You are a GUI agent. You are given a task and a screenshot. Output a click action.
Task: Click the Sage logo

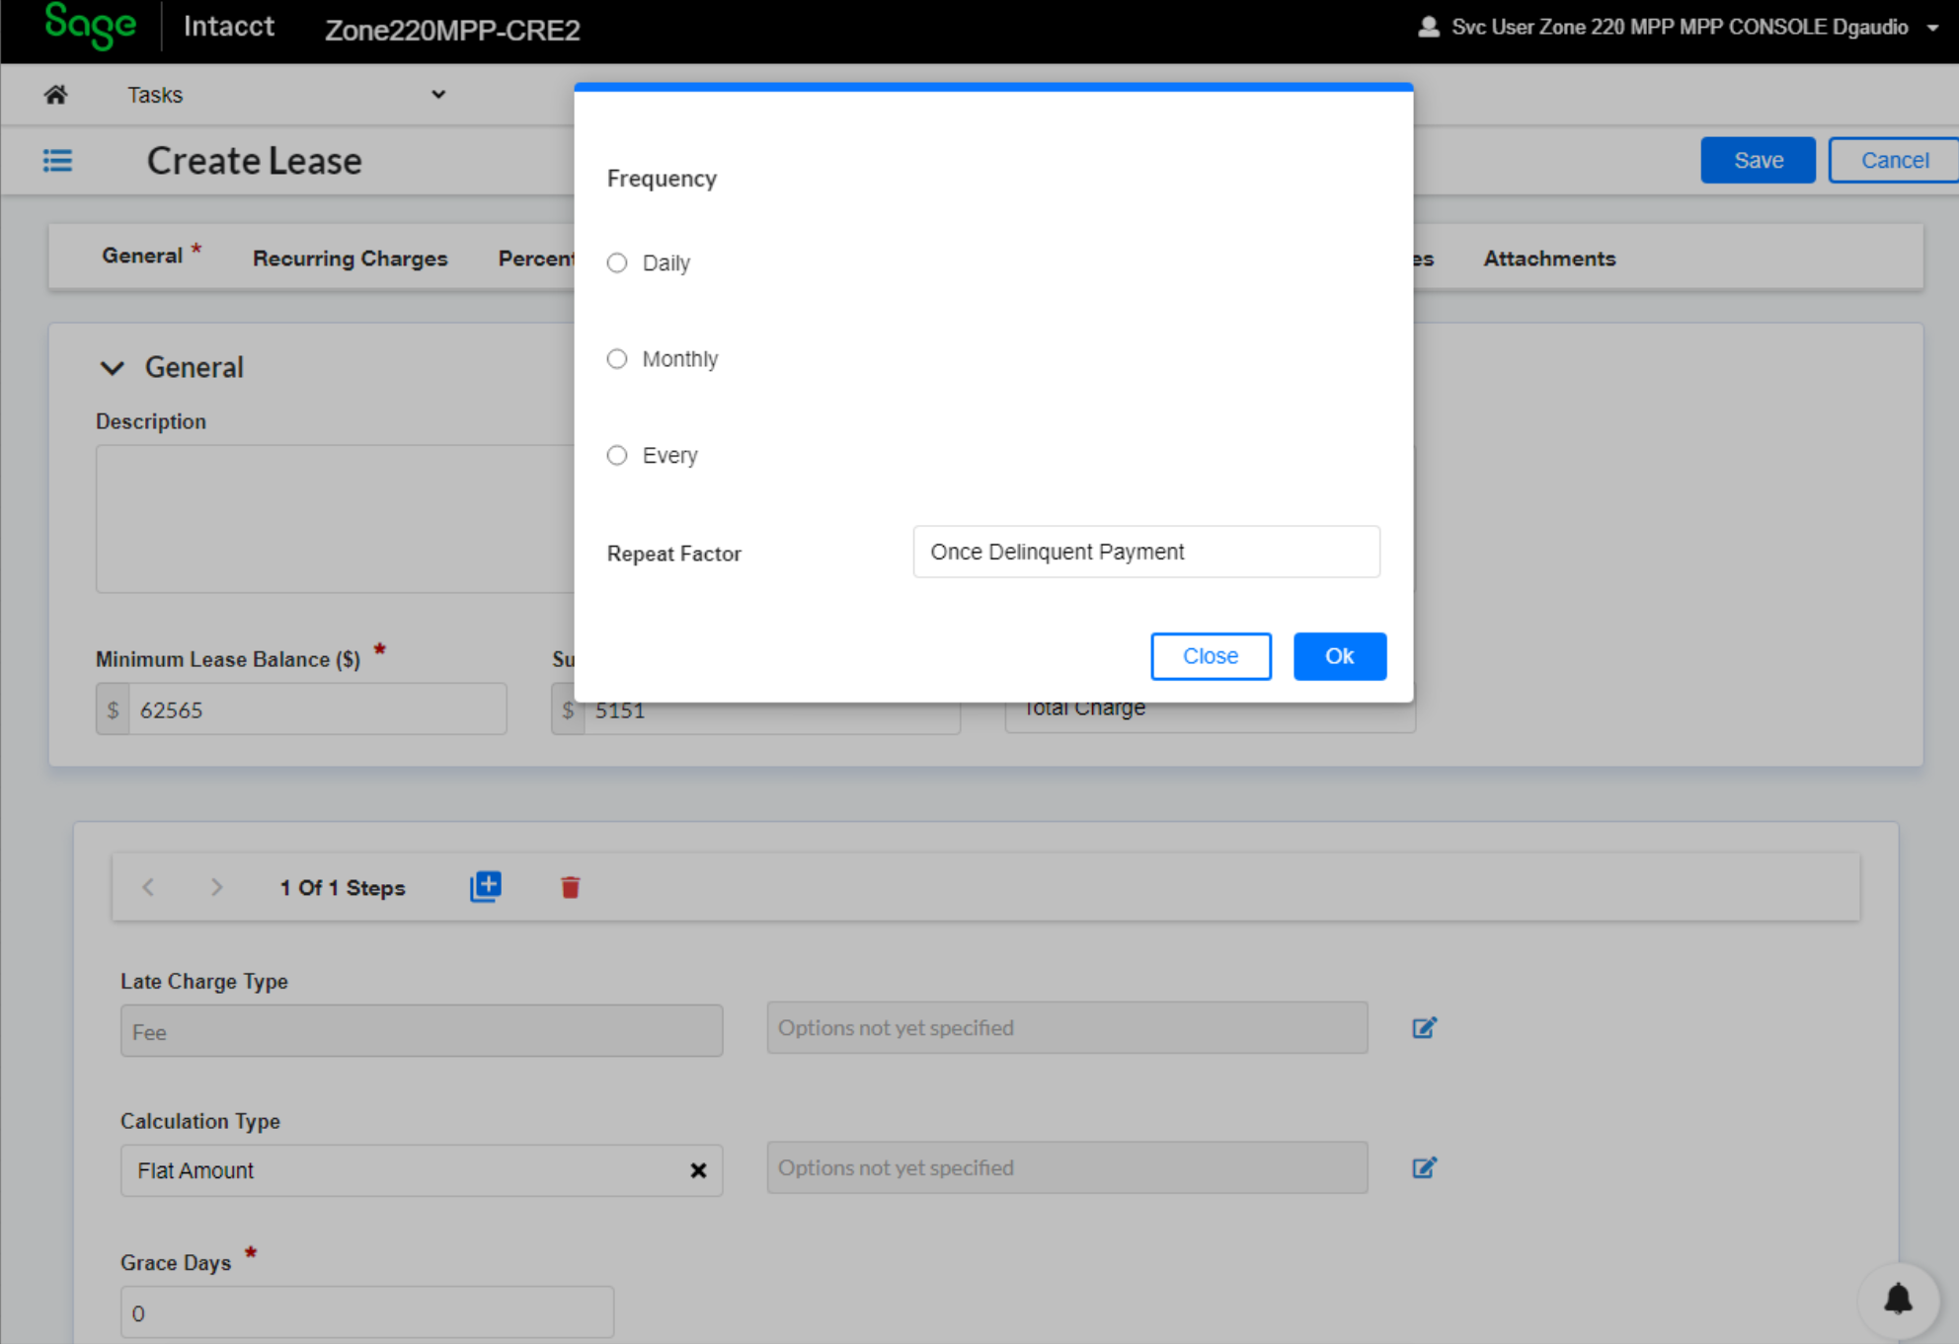click(90, 26)
